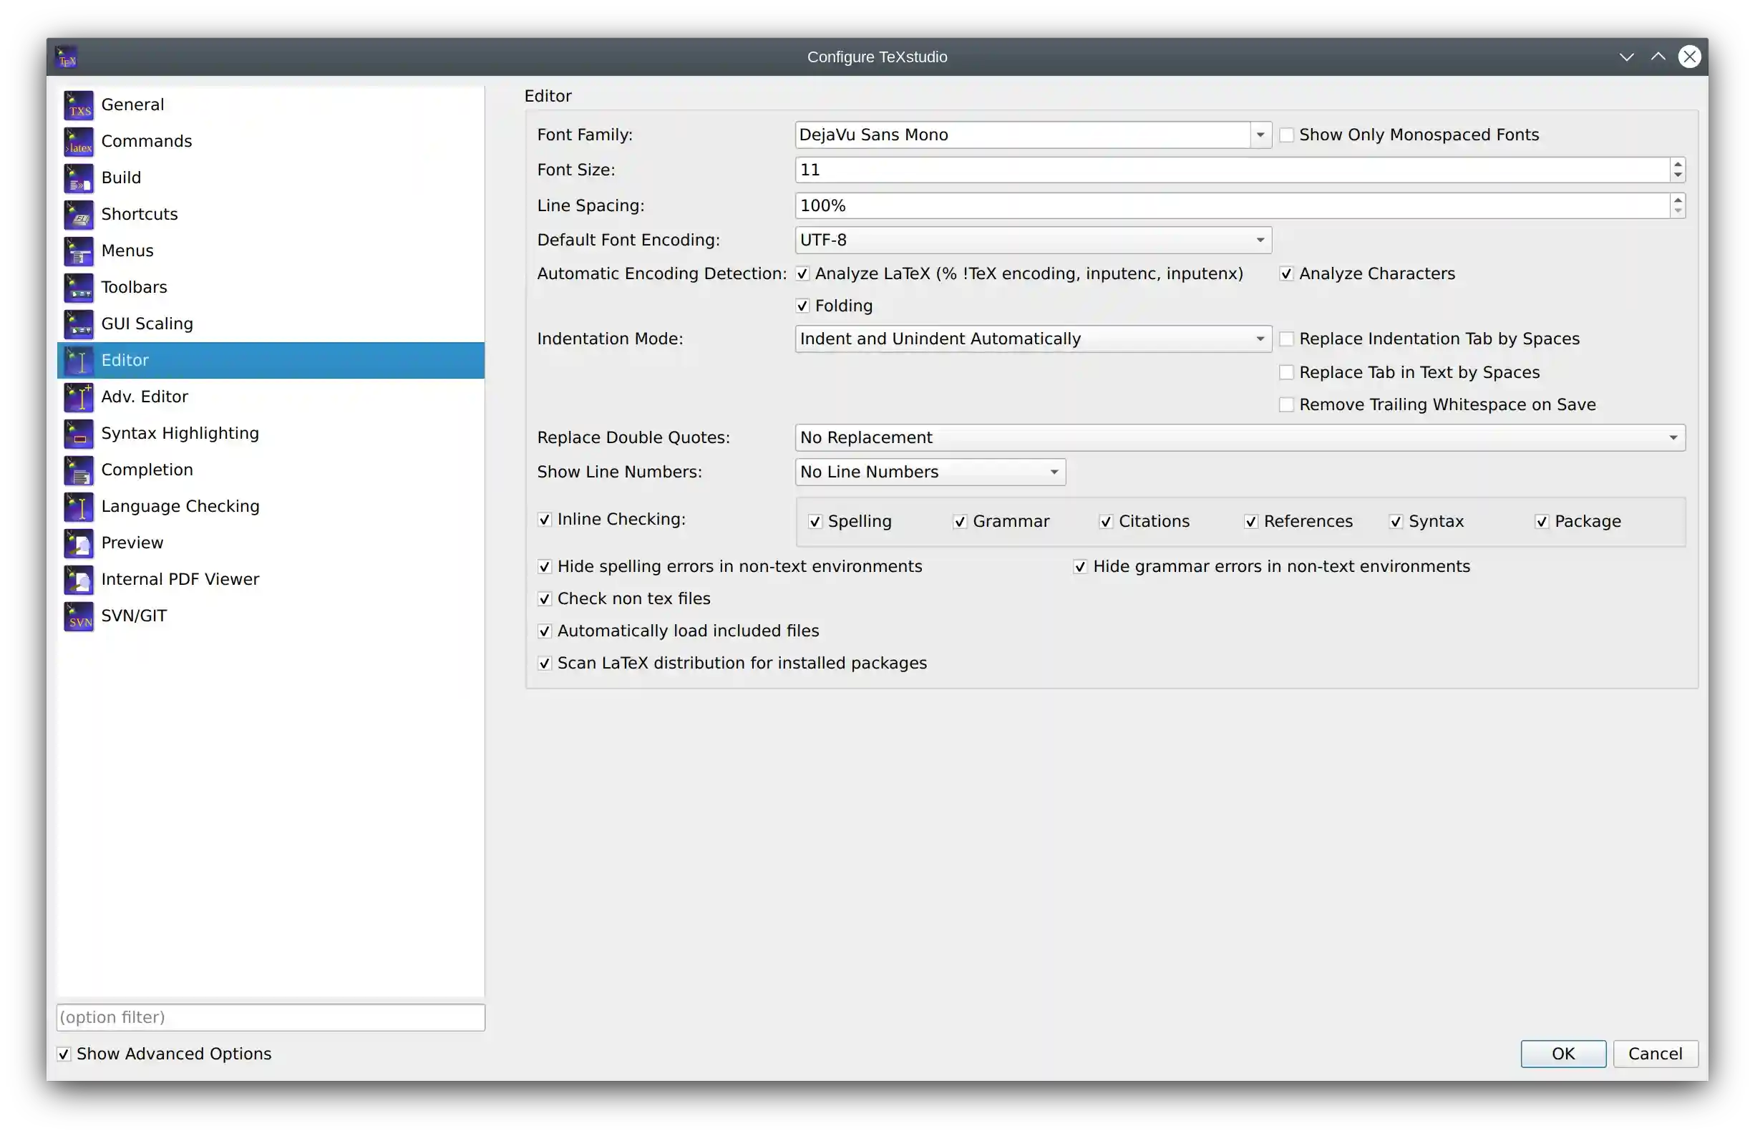Image resolution: width=1755 pixels, height=1136 pixels.
Task: Click the GUI Scaling icon
Action: pos(79,324)
